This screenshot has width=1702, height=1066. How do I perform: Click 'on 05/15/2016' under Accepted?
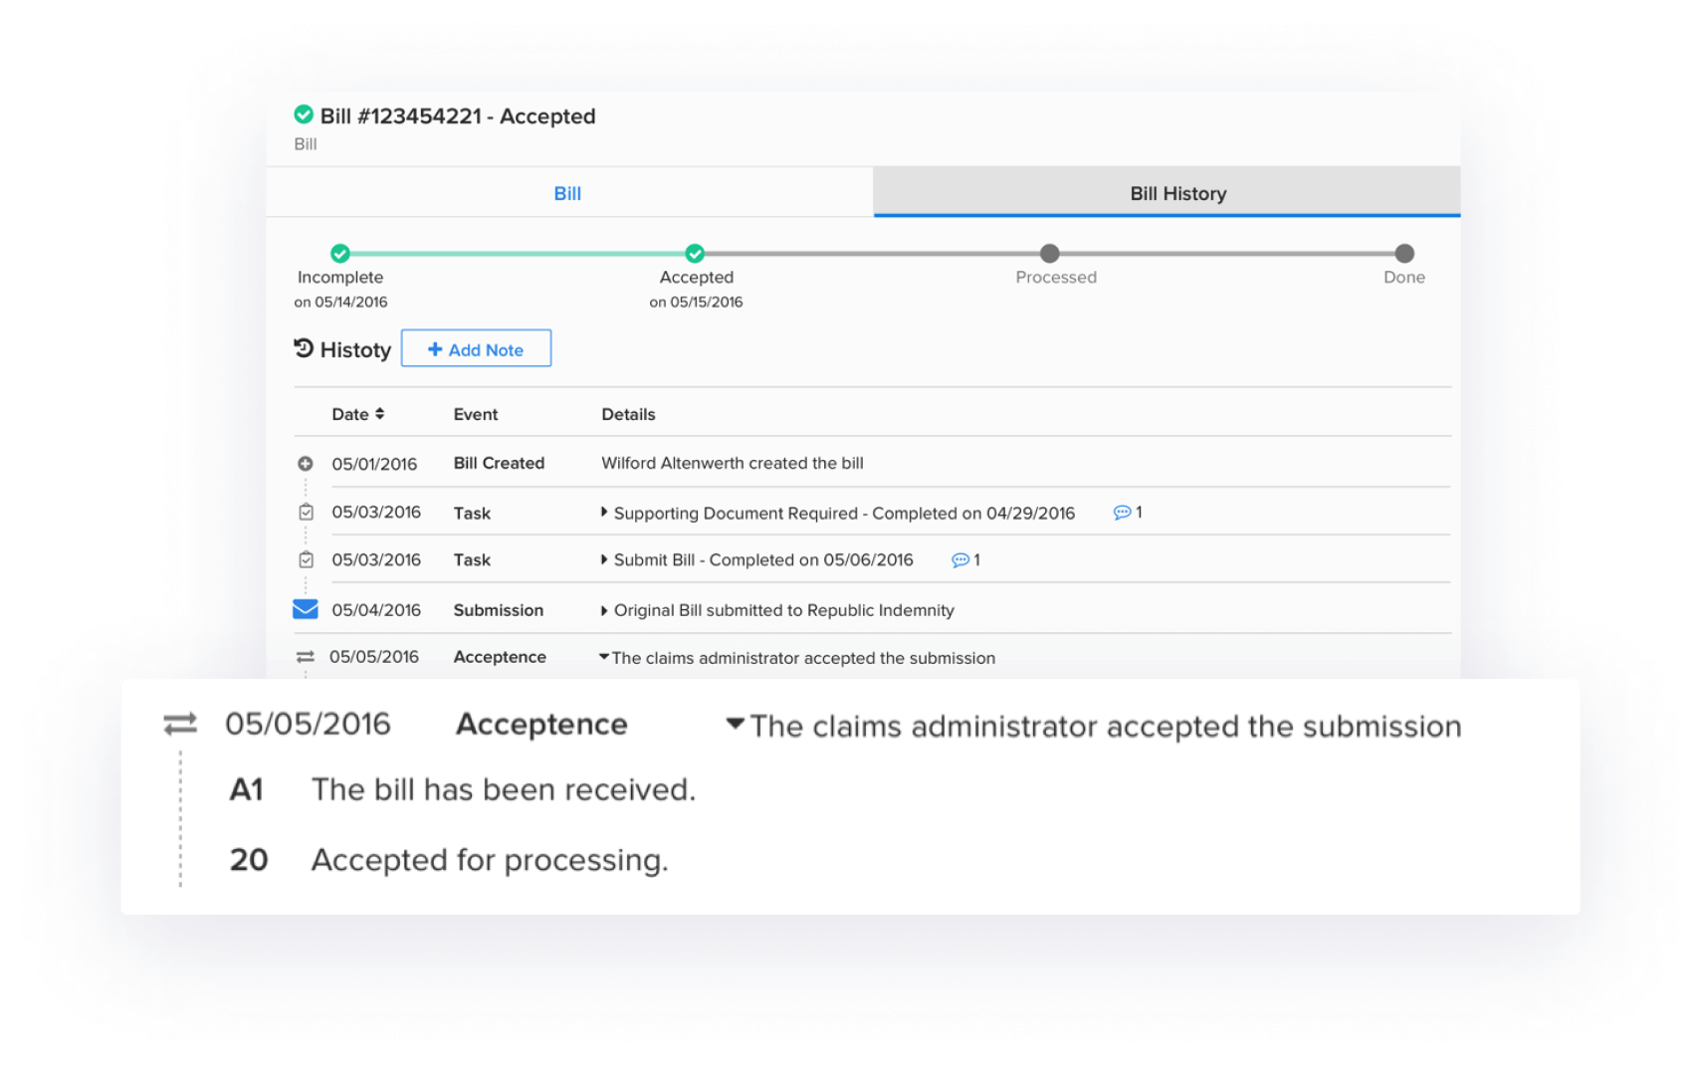tap(696, 302)
